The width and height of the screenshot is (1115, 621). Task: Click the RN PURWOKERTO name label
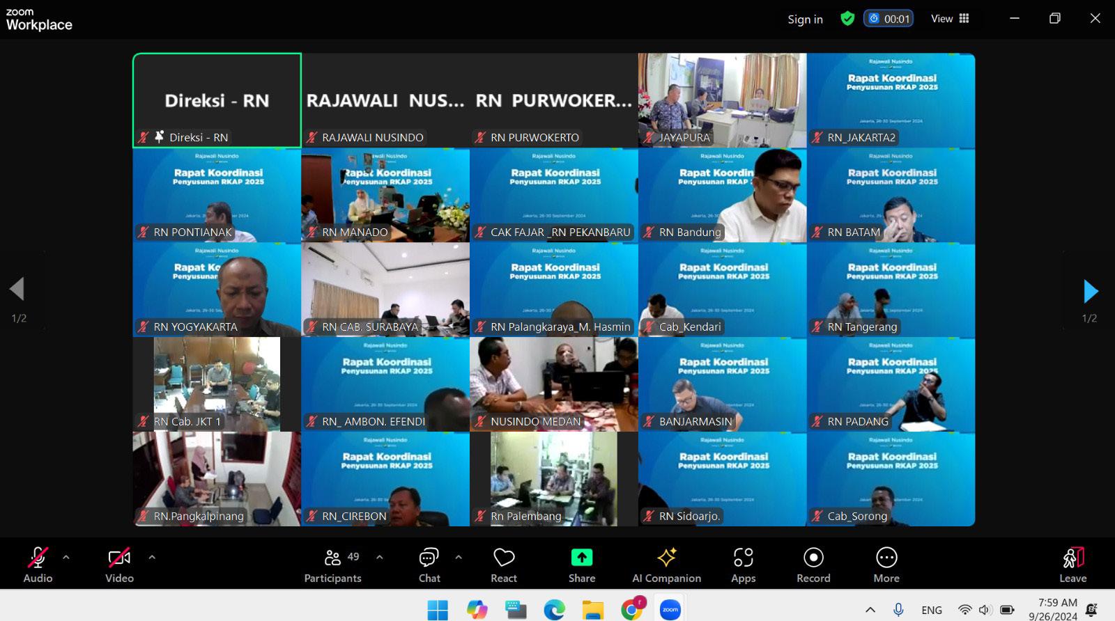click(x=535, y=138)
